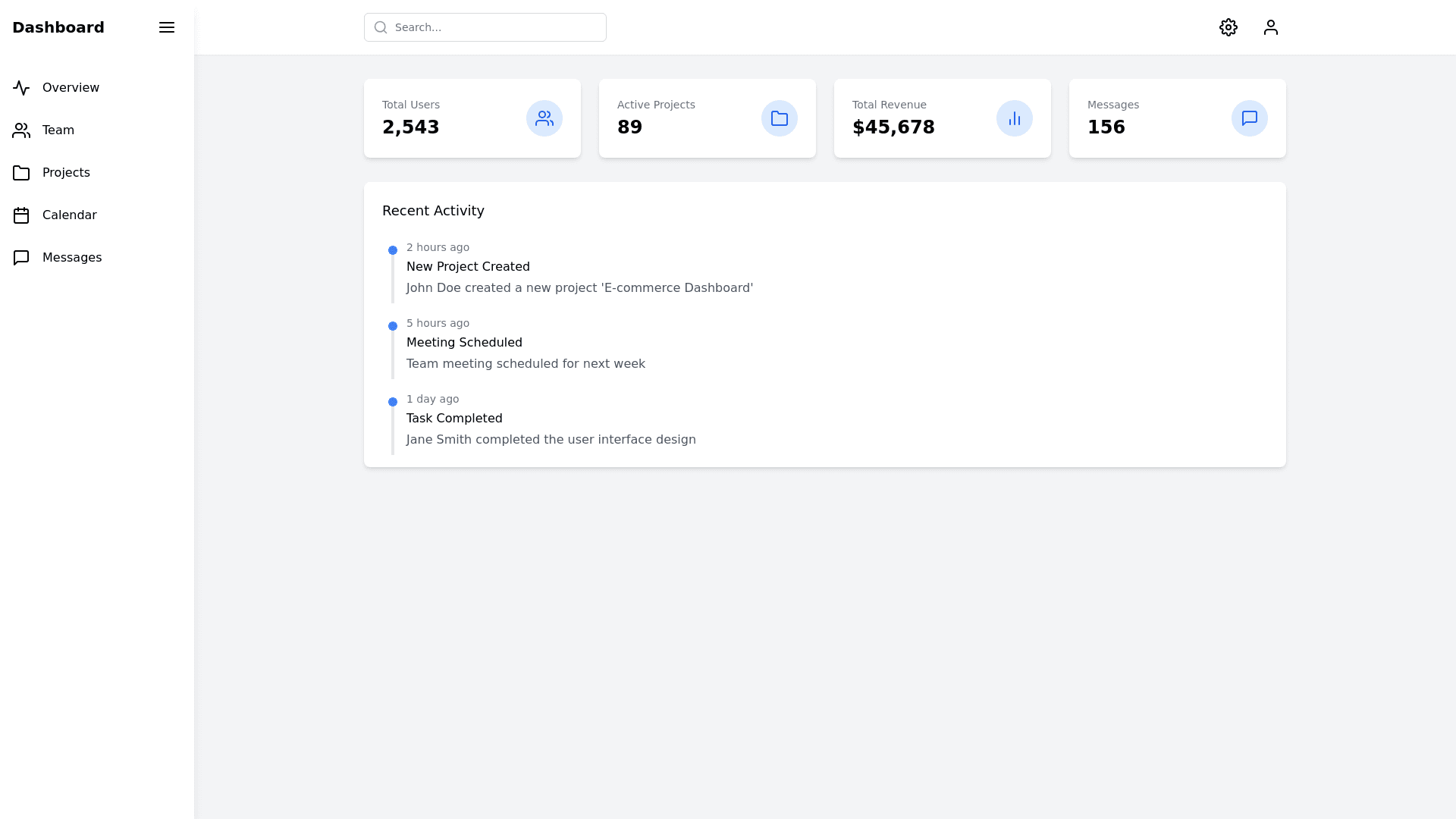Click the blue dot for 2 hours ago
Image resolution: width=1456 pixels, height=819 pixels.
tap(393, 250)
